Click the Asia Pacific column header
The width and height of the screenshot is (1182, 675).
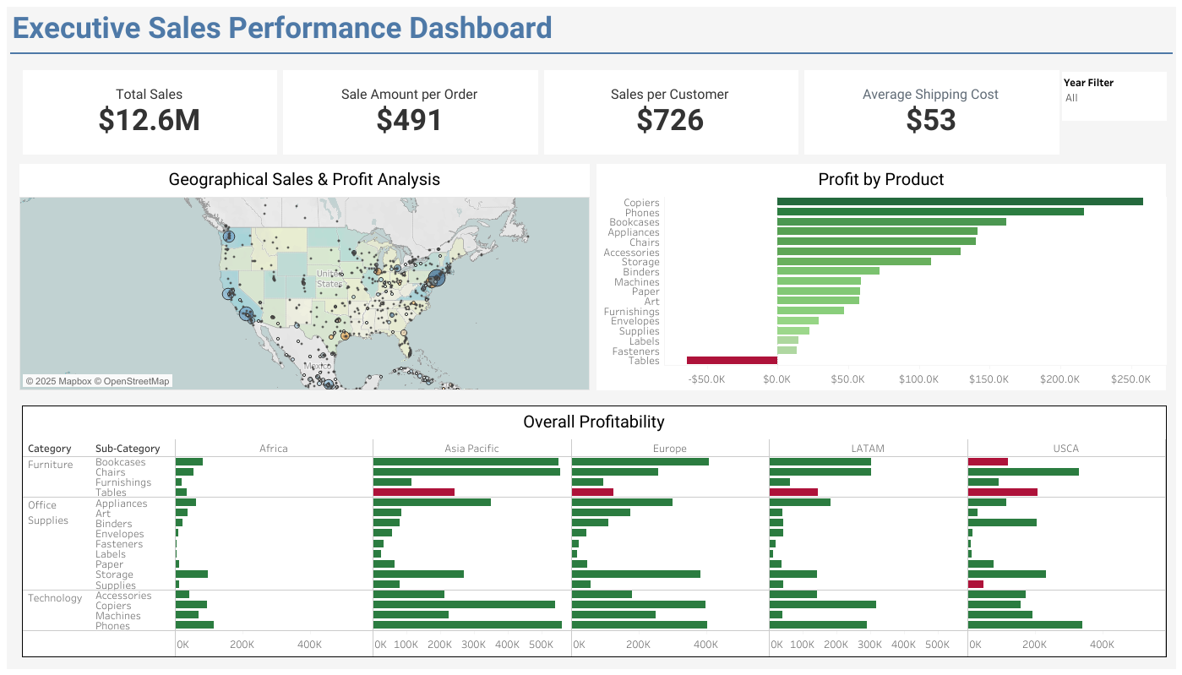coord(471,449)
